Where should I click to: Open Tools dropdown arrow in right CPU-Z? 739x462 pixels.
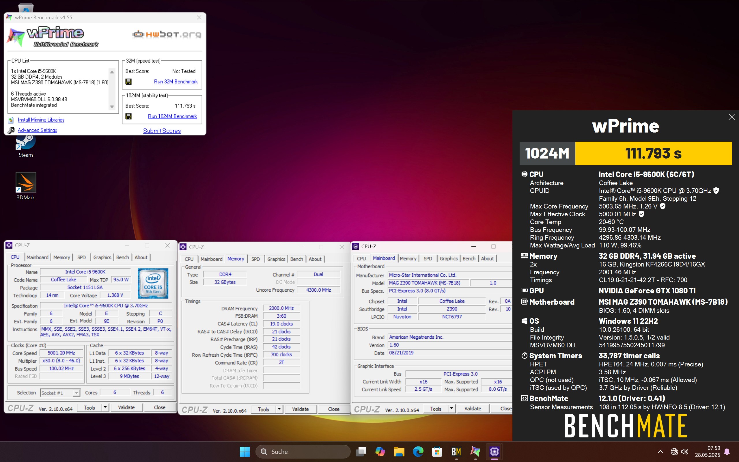click(x=451, y=409)
